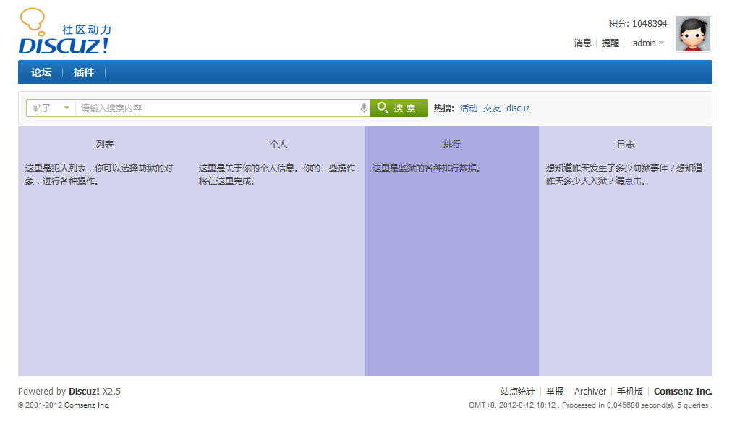This screenshot has height=422, width=732.
Task: Click the Discuz! logo
Action: pyautogui.click(x=64, y=31)
